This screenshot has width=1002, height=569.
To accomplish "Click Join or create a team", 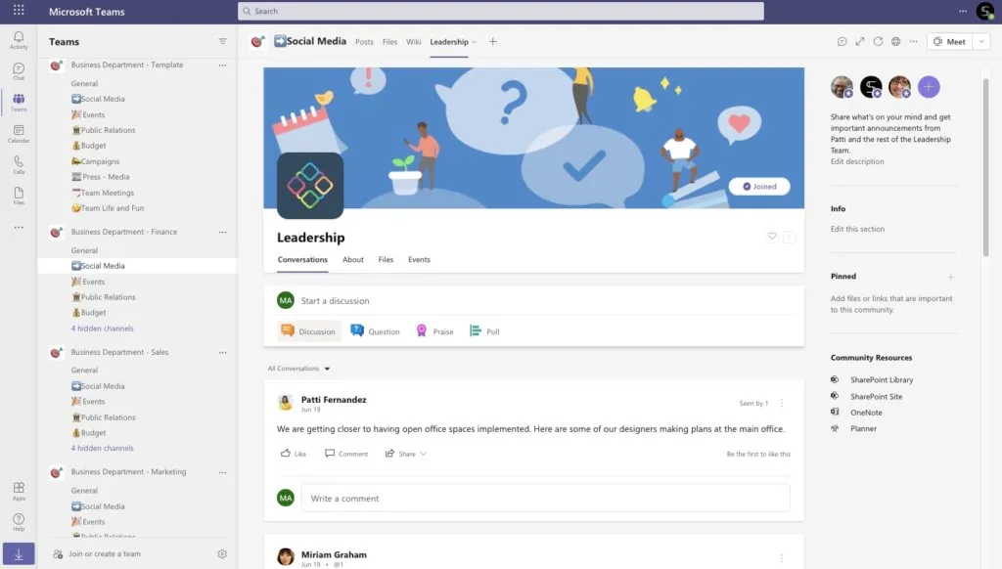I will (97, 553).
